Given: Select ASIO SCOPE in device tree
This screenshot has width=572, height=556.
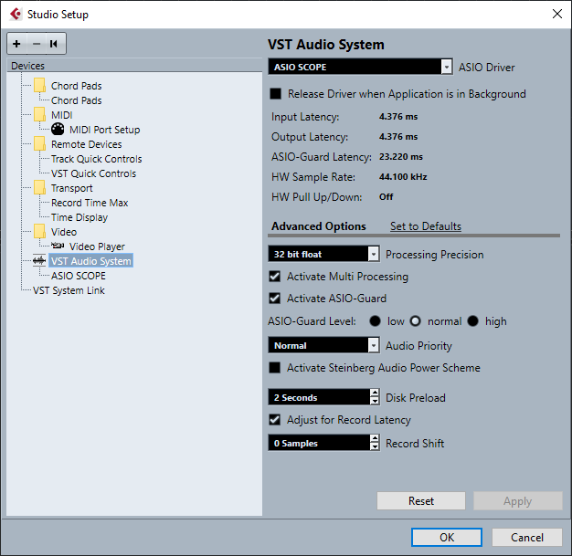Looking at the screenshot, I should coord(78,276).
